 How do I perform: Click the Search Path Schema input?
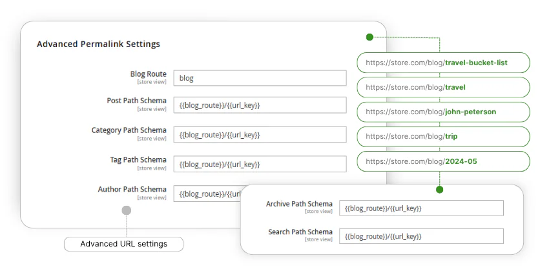click(x=421, y=236)
